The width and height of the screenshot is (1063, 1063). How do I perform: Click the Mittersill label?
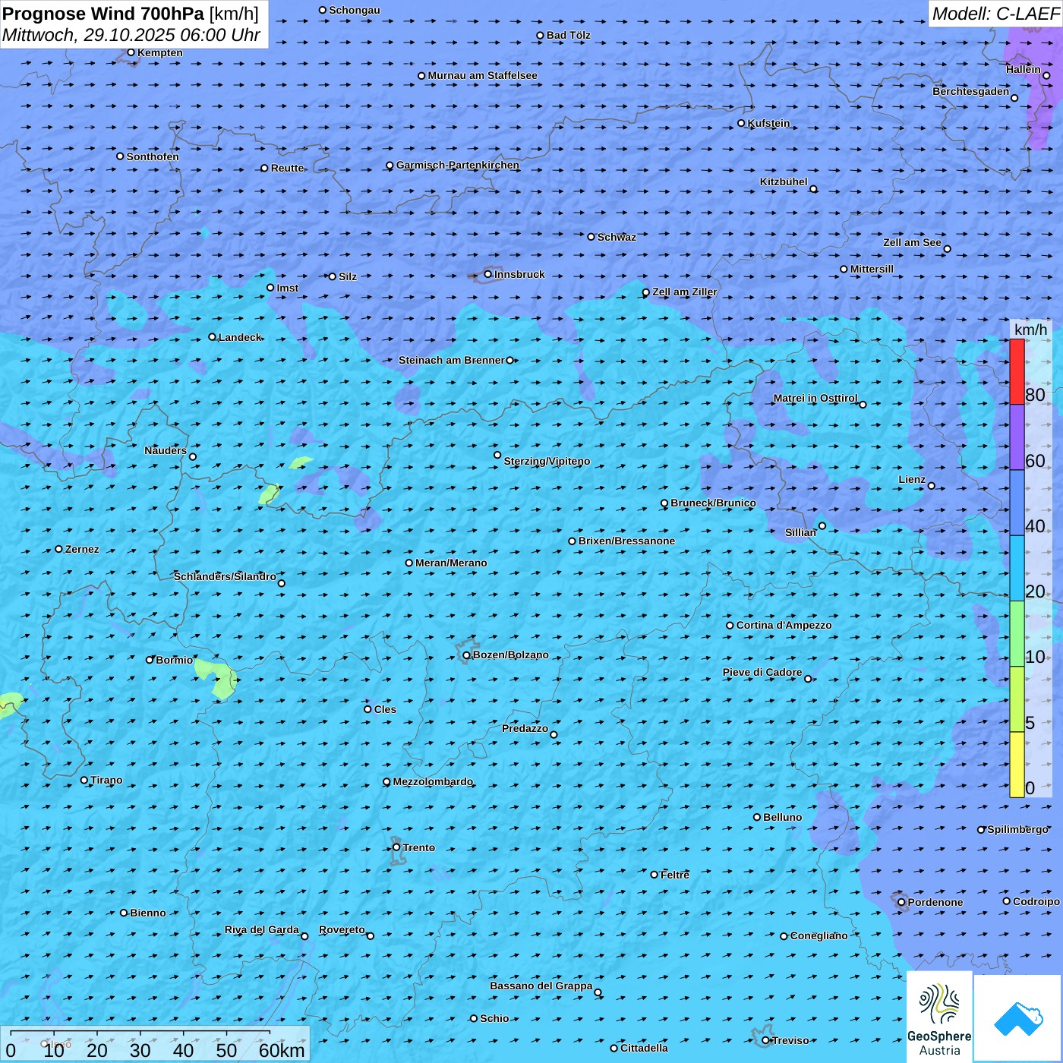[872, 269]
